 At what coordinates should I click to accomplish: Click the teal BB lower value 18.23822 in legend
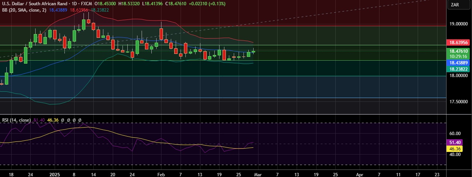click(100, 9)
